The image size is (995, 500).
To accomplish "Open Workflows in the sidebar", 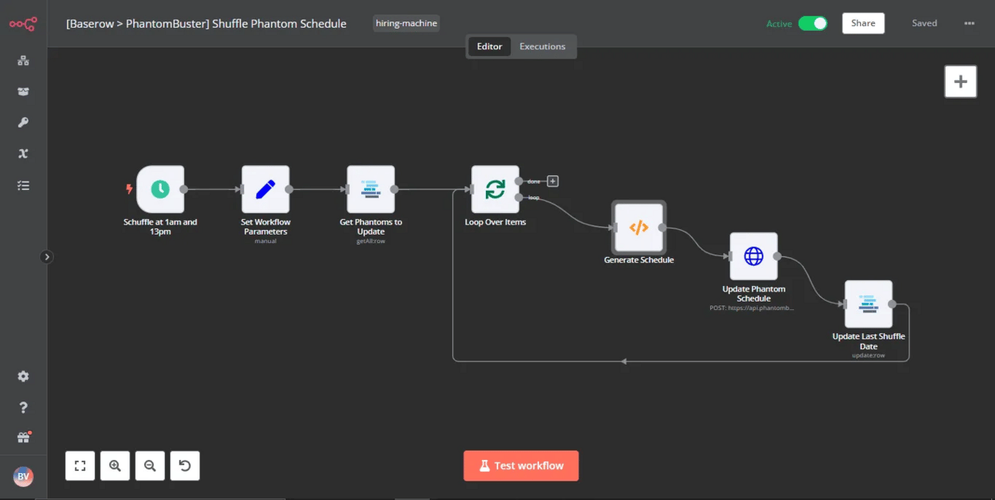I will [x=23, y=61].
